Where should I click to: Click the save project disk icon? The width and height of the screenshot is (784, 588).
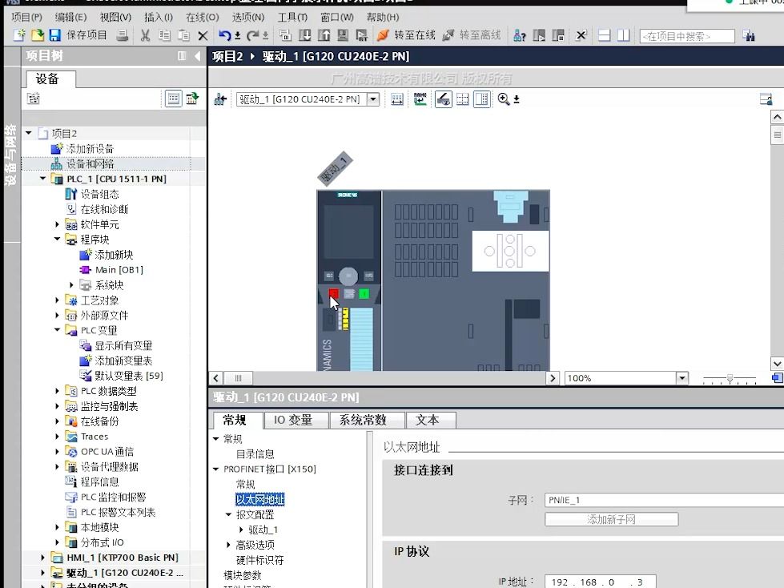pos(55,35)
